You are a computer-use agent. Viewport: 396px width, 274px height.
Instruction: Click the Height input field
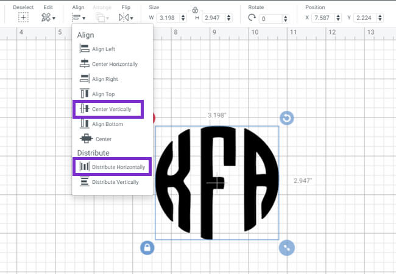click(213, 18)
